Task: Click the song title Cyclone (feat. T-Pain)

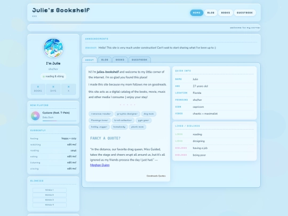Action: click(x=56, y=113)
